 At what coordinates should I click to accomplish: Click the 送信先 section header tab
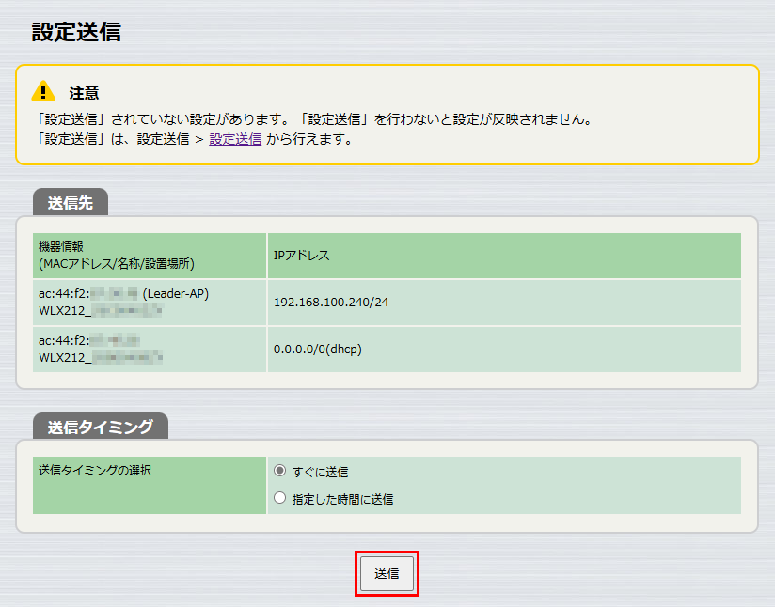(69, 201)
